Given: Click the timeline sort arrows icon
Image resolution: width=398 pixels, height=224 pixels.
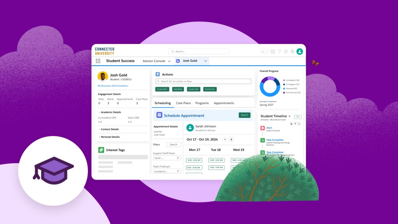Looking at the screenshot, I should point(299,124).
